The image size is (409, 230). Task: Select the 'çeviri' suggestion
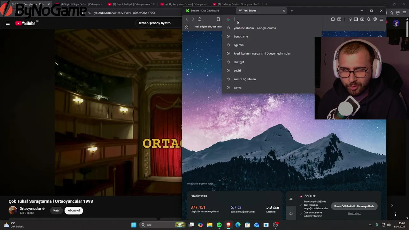click(x=268, y=71)
